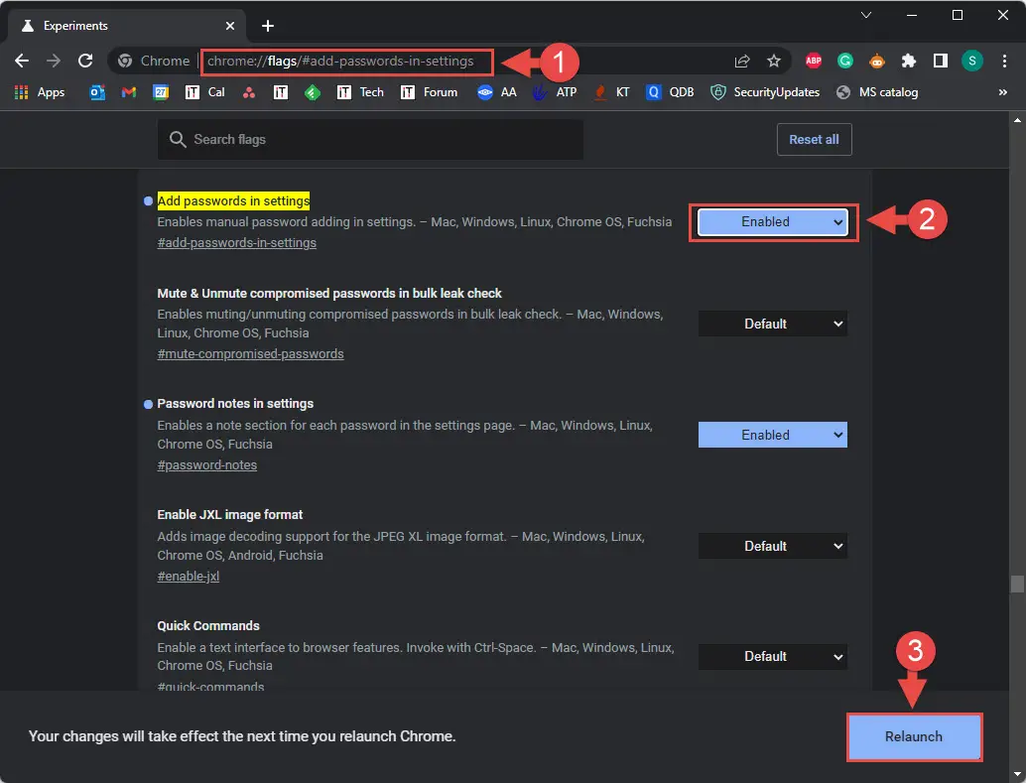Click the Enable JXL image format heading
1026x783 pixels.
coord(229,515)
